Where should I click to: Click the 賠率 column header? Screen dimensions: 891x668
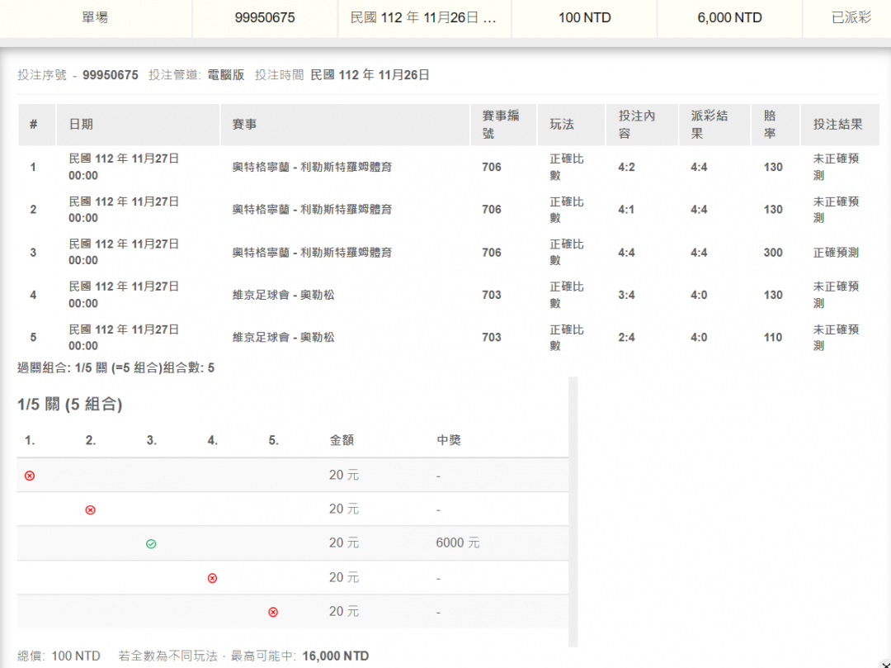pyautogui.click(x=770, y=125)
